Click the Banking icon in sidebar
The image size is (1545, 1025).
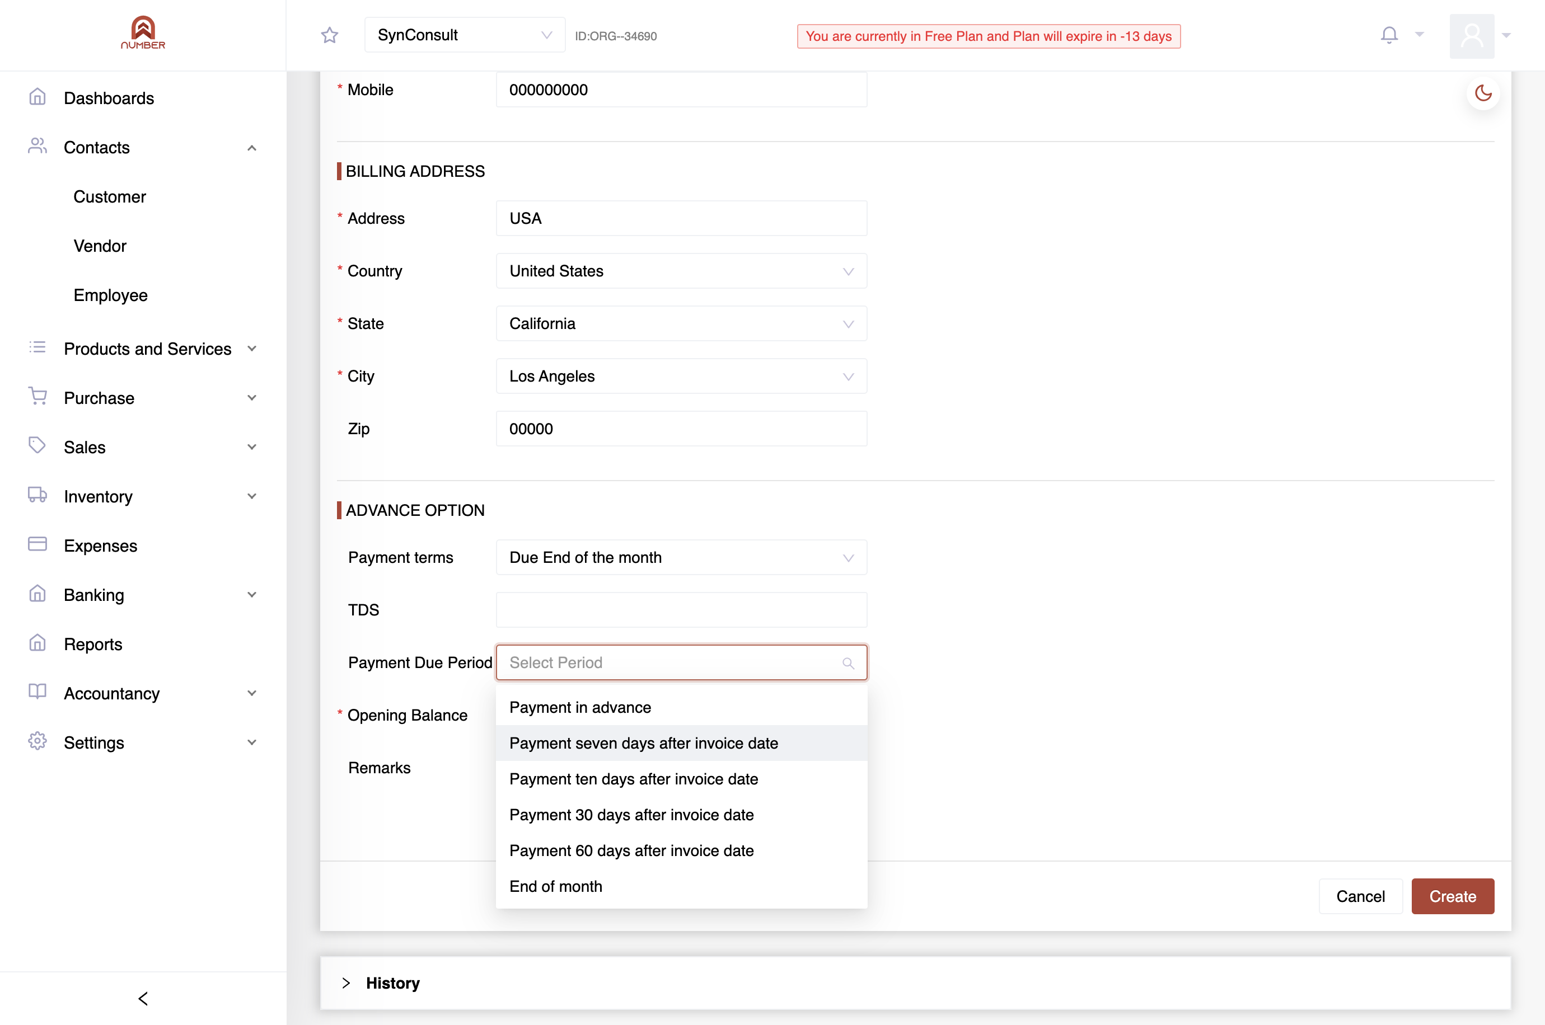click(x=38, y=594)
